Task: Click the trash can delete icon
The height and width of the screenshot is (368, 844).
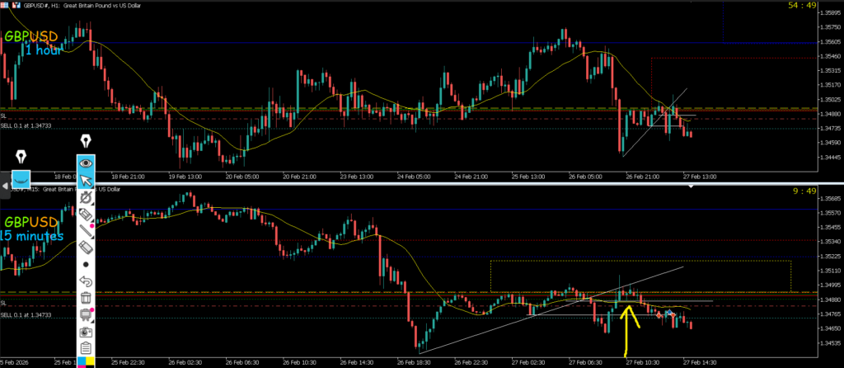Action: (86, 298)
